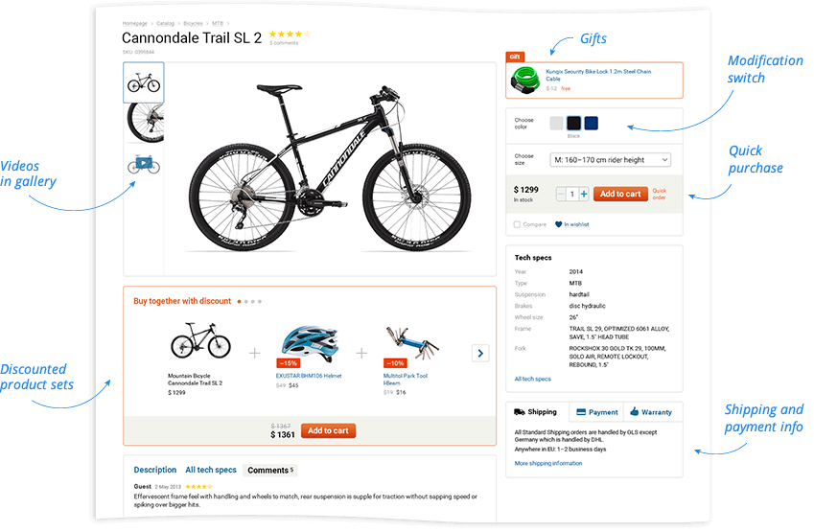Click the heart In wishlist icon
Image resolution: width=814 pixels, height=532 pixels.
(559, 224)
